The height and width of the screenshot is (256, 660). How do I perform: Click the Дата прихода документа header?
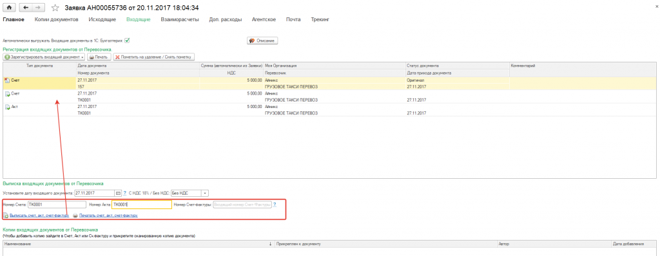[457, 73]
